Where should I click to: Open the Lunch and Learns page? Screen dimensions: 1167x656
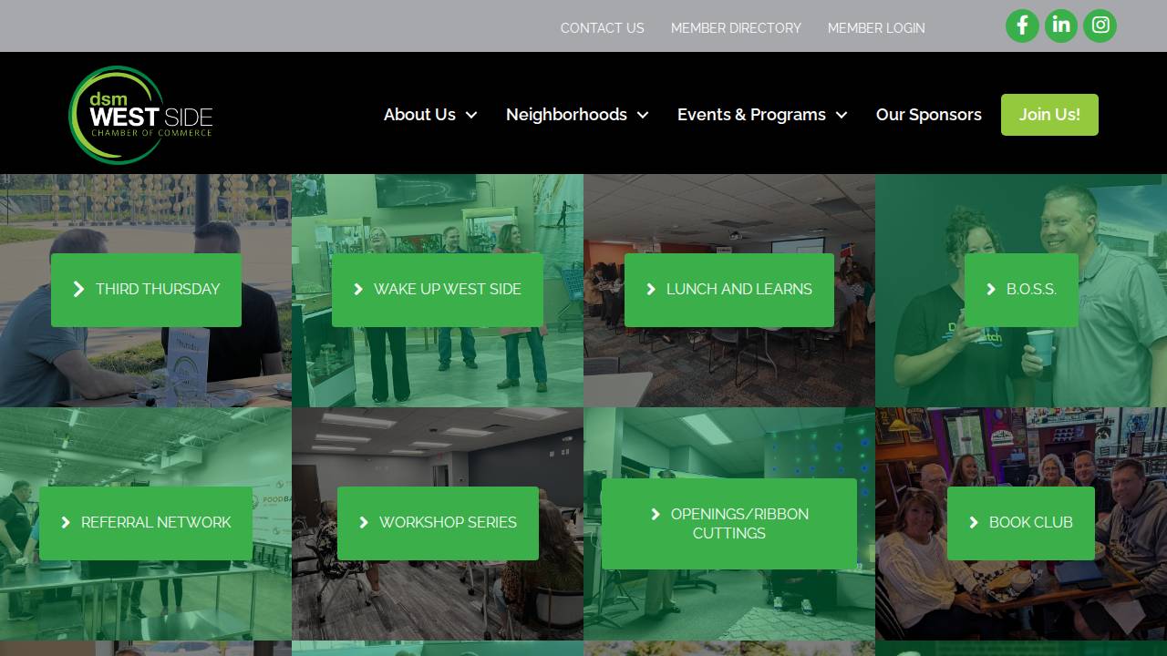point(728,290)
